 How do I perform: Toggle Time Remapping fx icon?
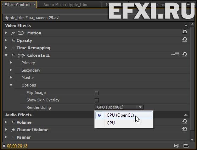pyautogui.click(x=13, y=48)
